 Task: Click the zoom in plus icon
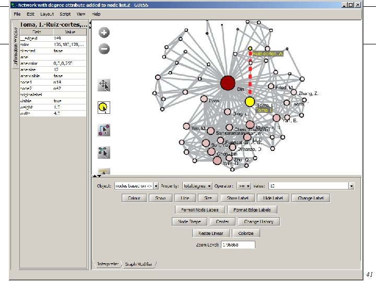tap(104, 32)
